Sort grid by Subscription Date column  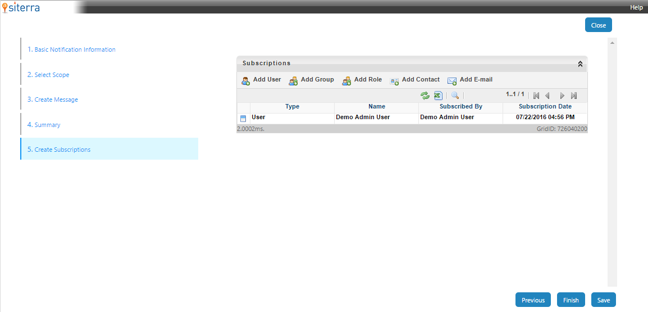point(545,106)
